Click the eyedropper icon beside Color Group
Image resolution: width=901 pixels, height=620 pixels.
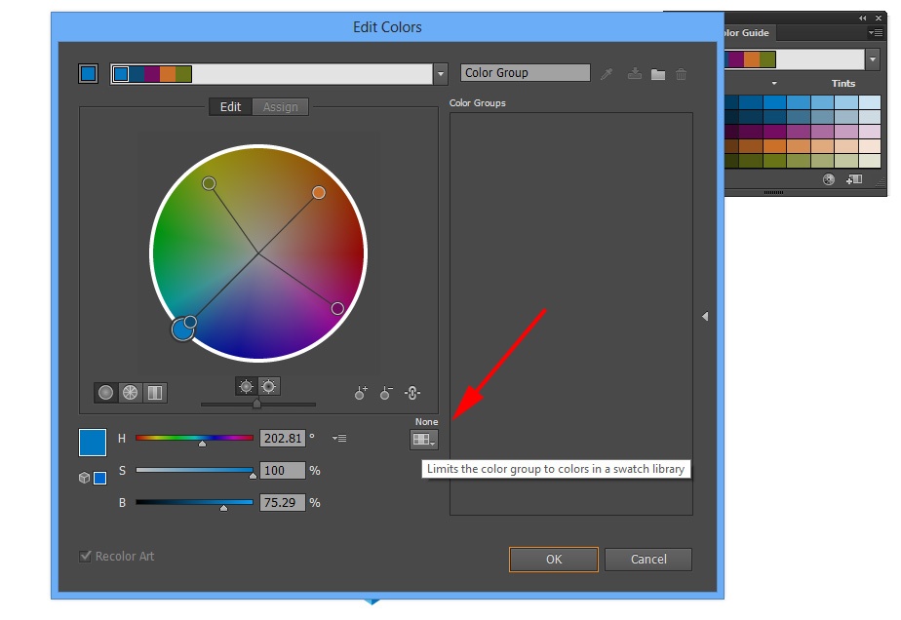[607, 74]
